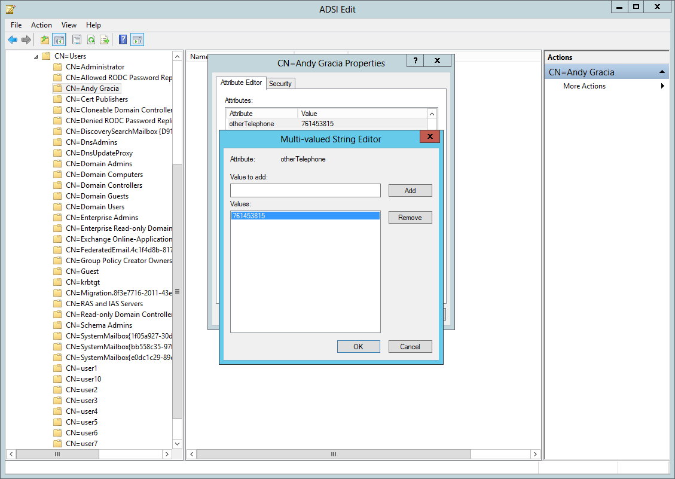Click the otherTelephone attribute row
This screenshot has width=675, height=479.
pyautogui.click(x=327, y=124)
